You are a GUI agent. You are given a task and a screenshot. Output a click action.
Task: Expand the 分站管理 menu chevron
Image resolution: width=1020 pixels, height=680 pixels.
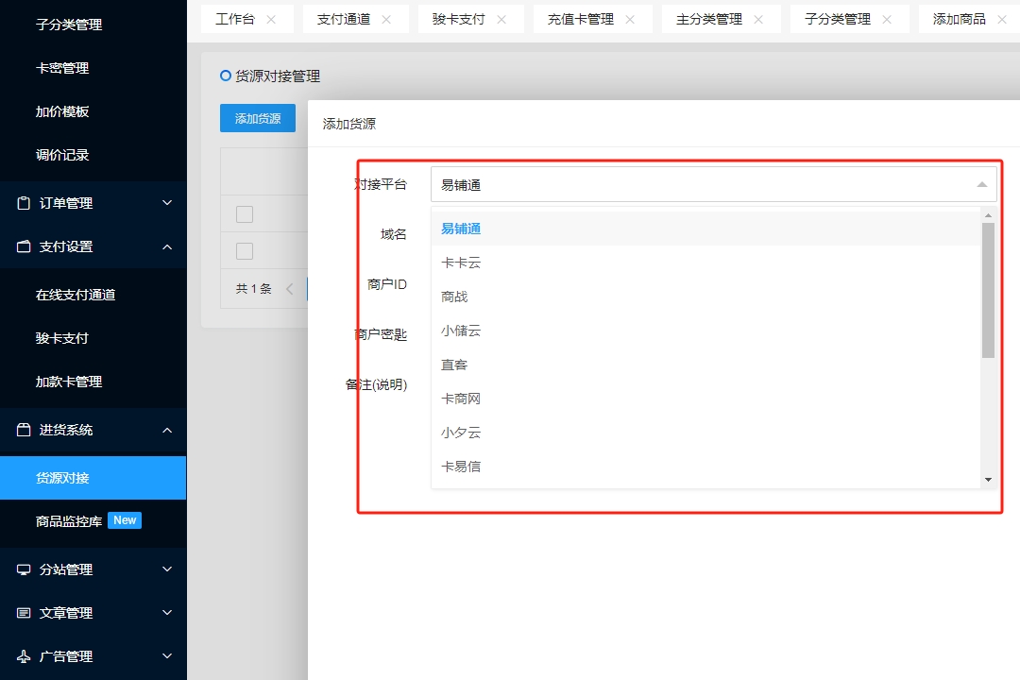tap(167, 569)
